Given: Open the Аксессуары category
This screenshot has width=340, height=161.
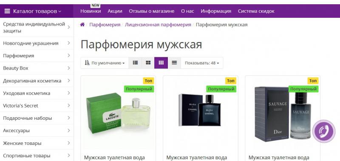Looking at the screenshot, I should (17, 131).
